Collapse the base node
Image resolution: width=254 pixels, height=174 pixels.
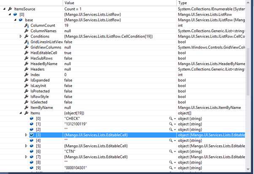pyautogui.click(x=16, y=20)
